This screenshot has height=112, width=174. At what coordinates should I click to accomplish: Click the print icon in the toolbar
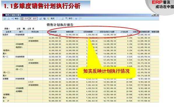point(4,19)
